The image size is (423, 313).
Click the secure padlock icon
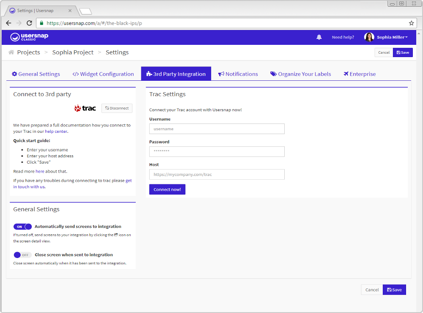click(41, 23)
